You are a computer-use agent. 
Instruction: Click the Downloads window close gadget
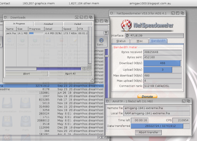click(x=5, y=17)
